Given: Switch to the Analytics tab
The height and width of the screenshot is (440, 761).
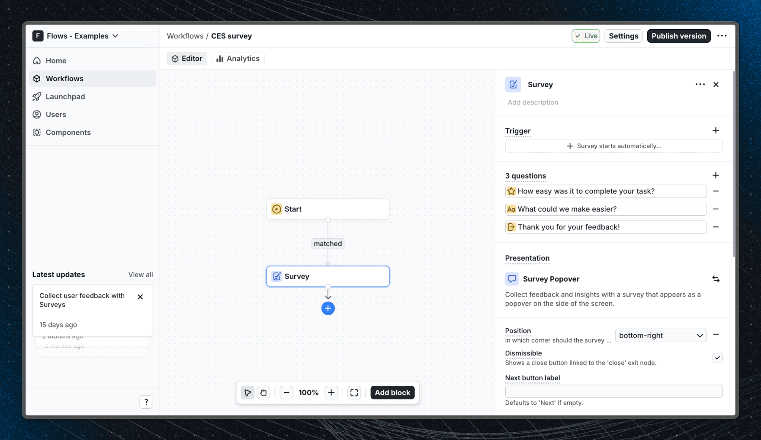Looking at the screenshot, I should pyautogui.click(x=238, y=58).
